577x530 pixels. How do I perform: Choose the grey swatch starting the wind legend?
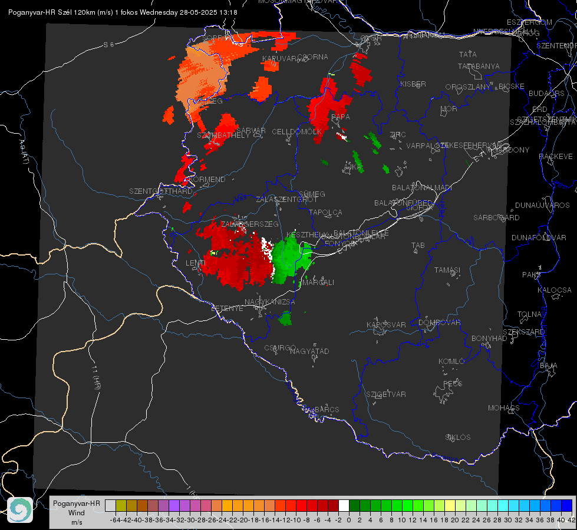coord(110,505)
